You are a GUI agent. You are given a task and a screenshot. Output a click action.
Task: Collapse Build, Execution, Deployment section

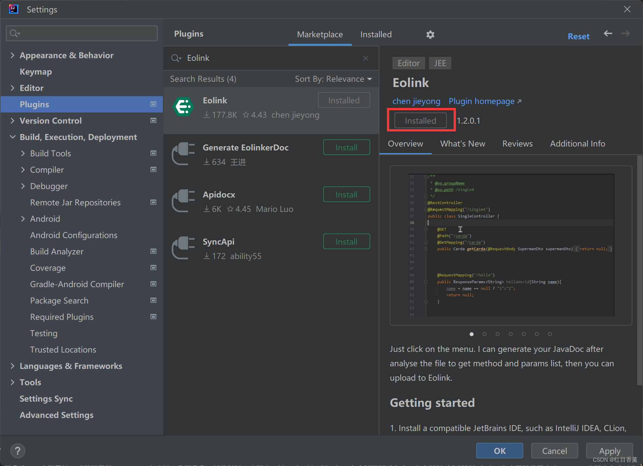(x=12, y=137)
